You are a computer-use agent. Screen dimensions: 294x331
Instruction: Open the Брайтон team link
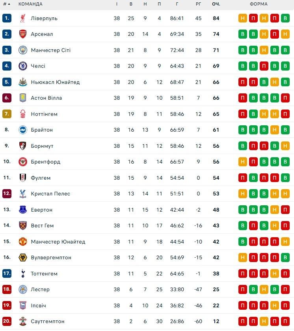click(42, 130)
